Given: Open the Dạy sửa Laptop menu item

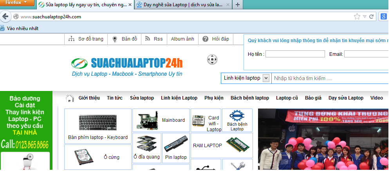Looking at the screenshot, I should coord(346,98).
